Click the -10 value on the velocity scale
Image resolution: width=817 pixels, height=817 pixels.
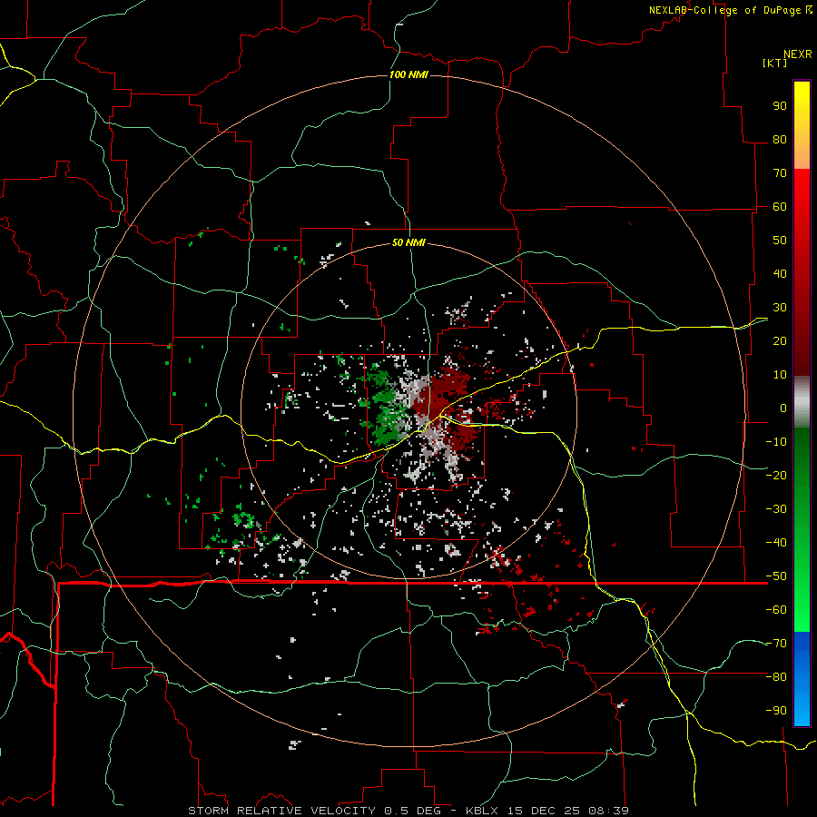pyautogui.click(x=776, y=442)
